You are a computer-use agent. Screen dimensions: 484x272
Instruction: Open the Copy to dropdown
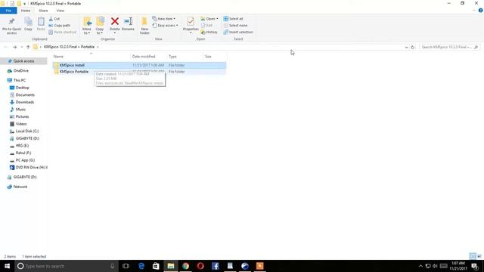tap(100, 26)
